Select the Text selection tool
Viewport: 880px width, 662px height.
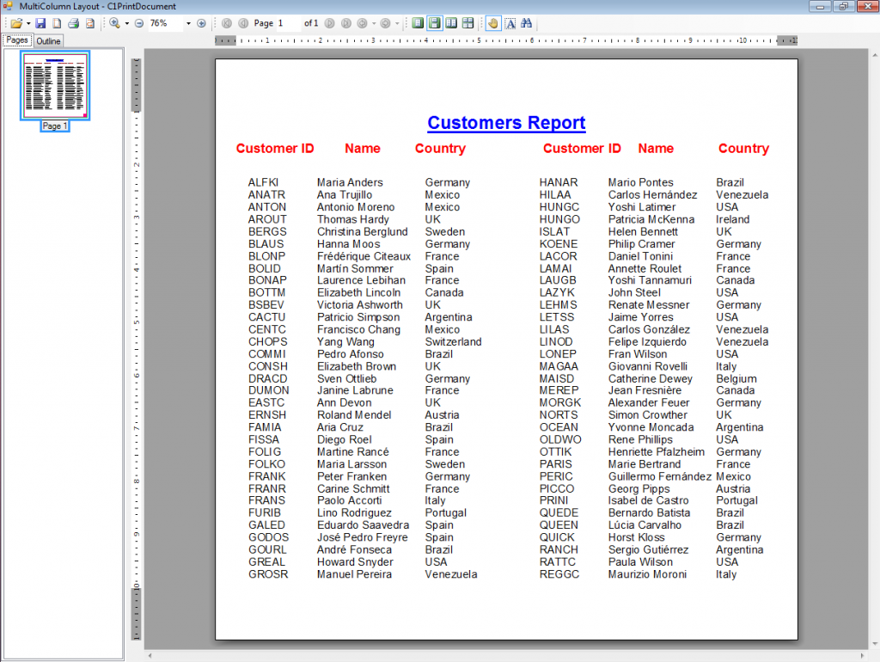click(510, 23)
